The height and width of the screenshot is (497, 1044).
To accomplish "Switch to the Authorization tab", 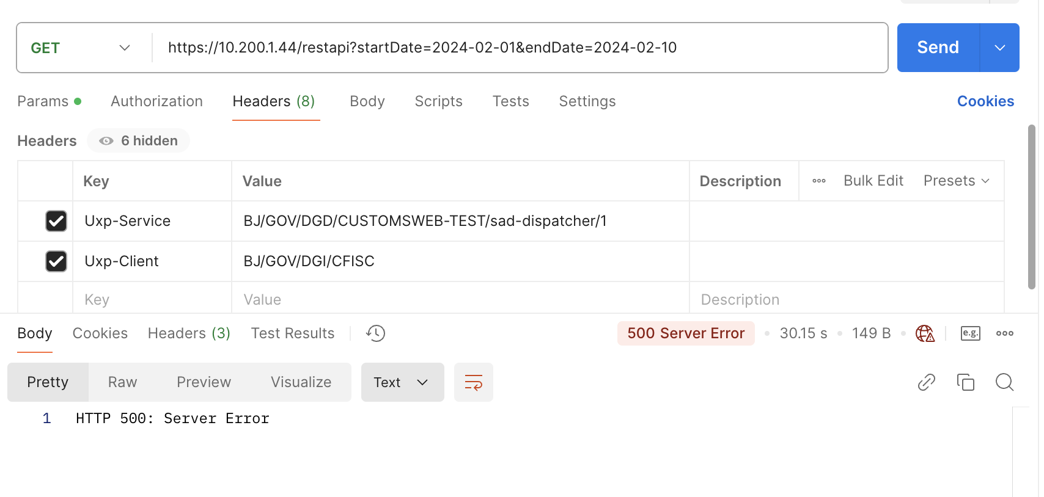I will [156, 101].
